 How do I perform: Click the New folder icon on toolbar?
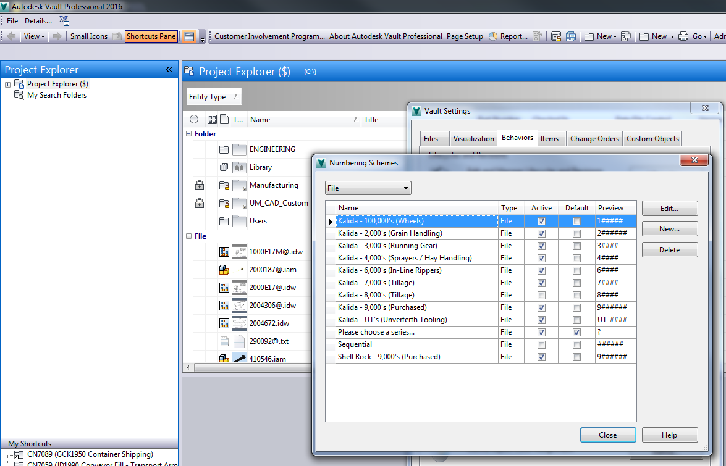[588, 36]
